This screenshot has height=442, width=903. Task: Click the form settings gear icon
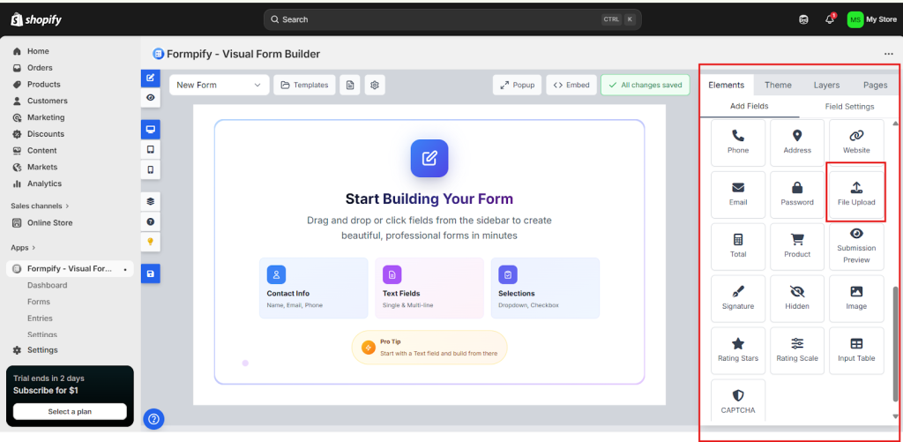tap(375, 85)
